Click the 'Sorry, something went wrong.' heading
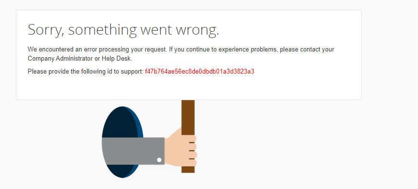Screen dimensions: 418x189 pyautogui.click(x=124, y=30)
